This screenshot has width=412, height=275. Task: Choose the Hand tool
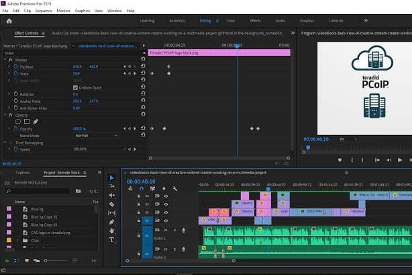pos(112,231)
